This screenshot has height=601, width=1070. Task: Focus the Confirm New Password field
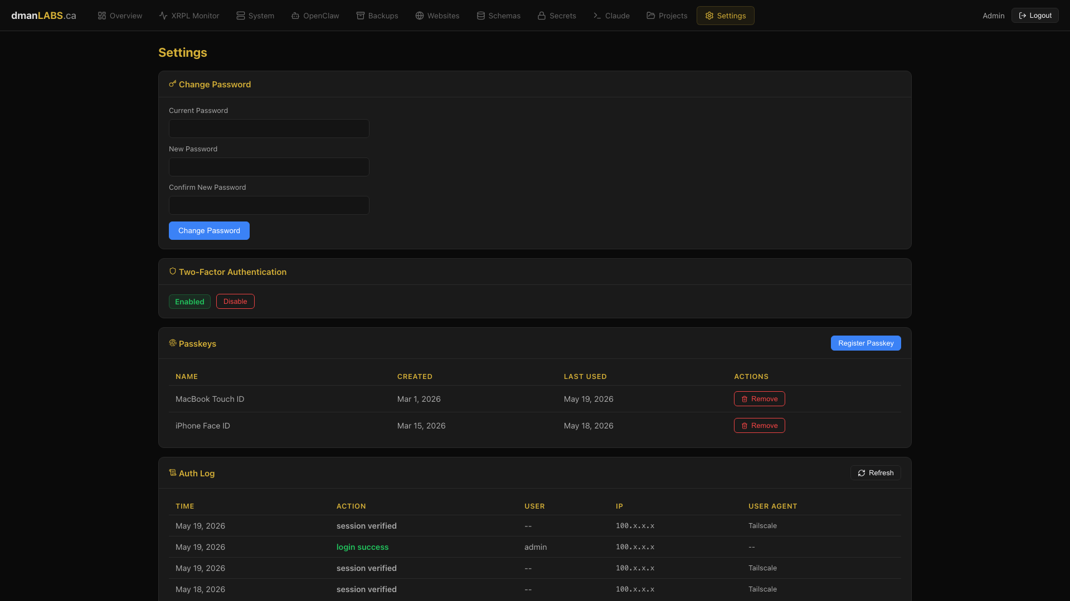(269, 205)
